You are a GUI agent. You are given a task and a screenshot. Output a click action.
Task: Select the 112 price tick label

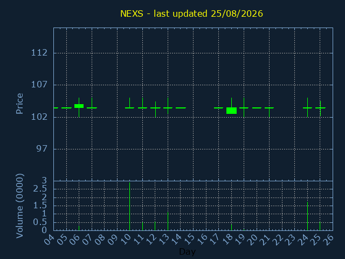(x=39, y=53)
